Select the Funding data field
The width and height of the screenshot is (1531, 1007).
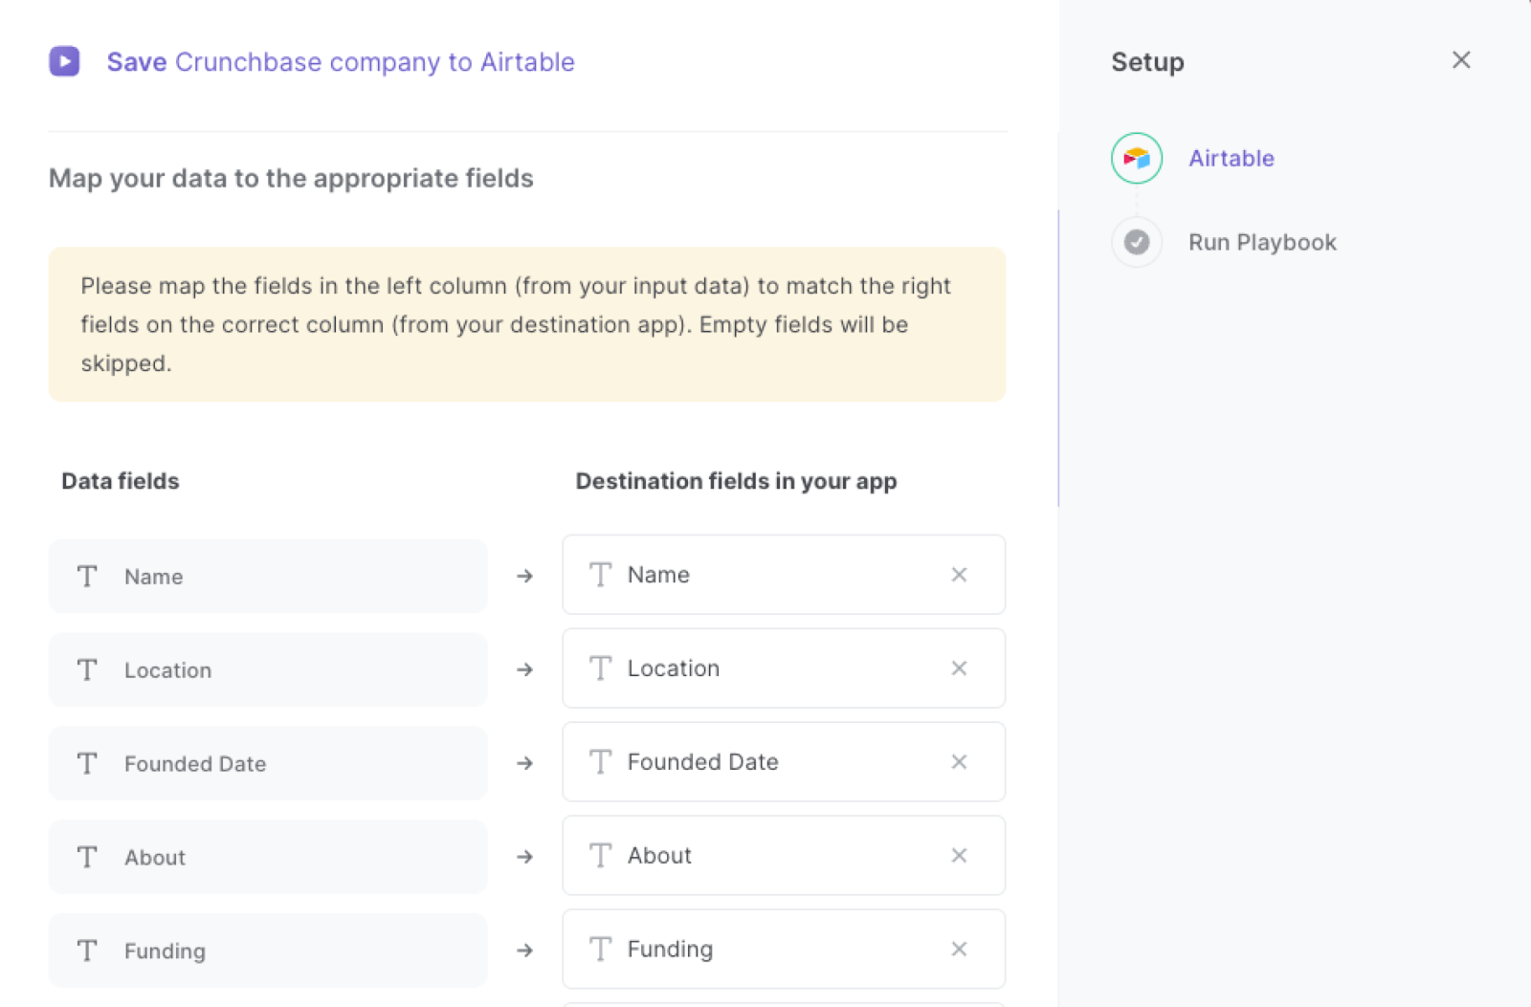(268, 951)
